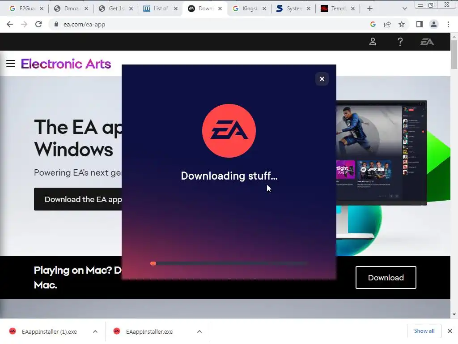
Task: View site security padlock info
Action: click(56, 24)
